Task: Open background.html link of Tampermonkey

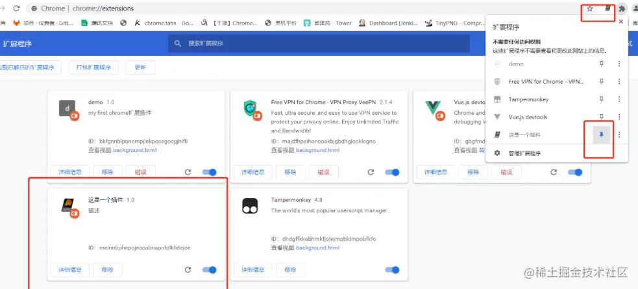Action: pyautogui.click(x=318, y=248)
